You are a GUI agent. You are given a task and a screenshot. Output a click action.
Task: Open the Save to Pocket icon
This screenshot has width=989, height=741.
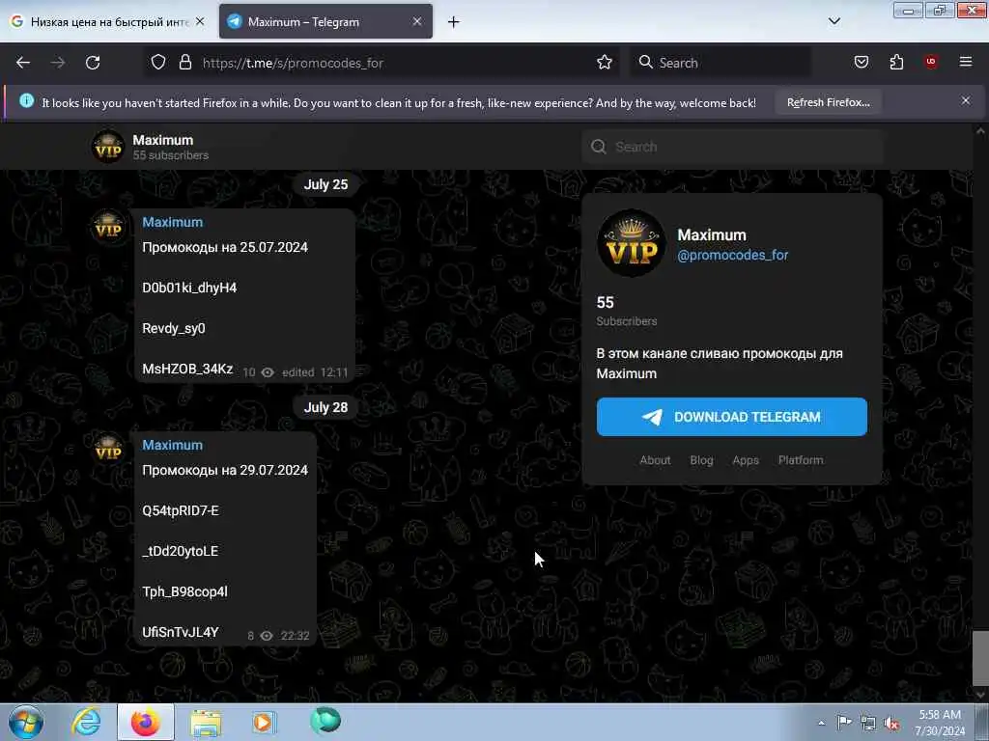[x=861, y=63]
